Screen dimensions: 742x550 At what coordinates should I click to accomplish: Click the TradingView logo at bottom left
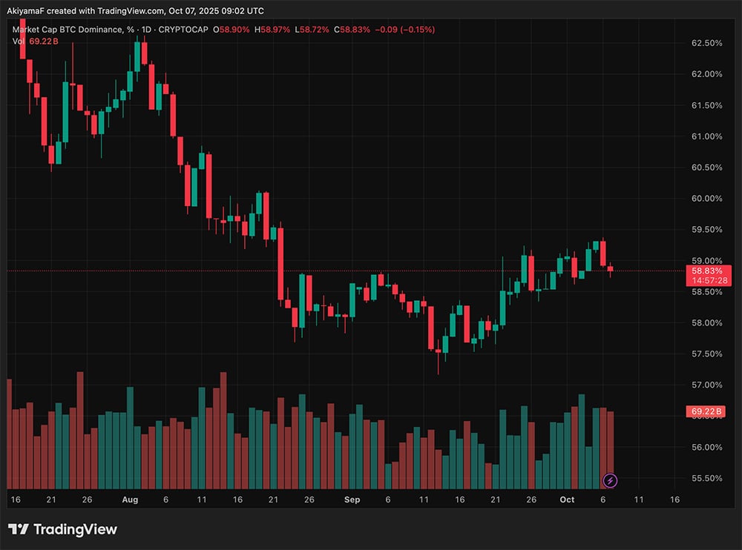pyautogui.click(x=62, y=529)
